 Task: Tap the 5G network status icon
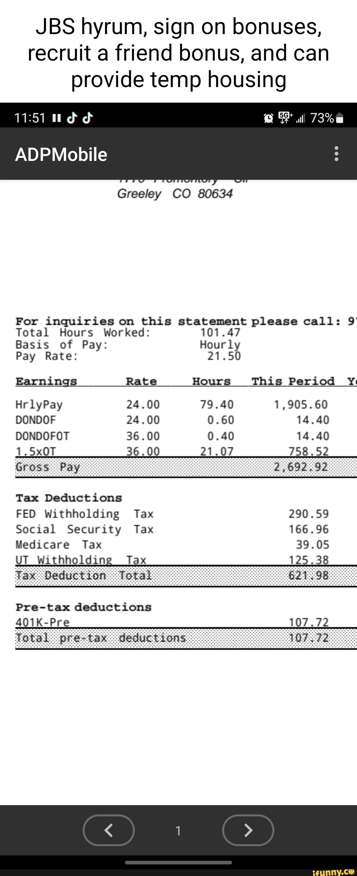(285, 117)
